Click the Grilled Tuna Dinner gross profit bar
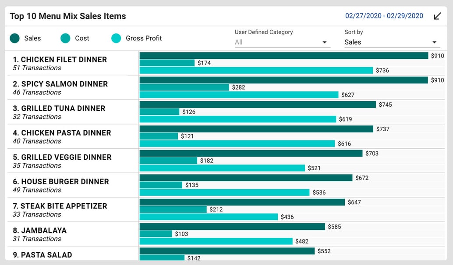Image resolution: width=453 pixels, height=265 pixels. click(x=237, y=119)
